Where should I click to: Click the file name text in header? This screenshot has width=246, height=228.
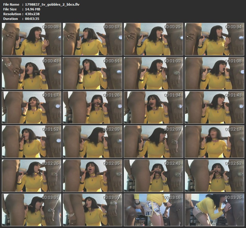coord(52,4)
